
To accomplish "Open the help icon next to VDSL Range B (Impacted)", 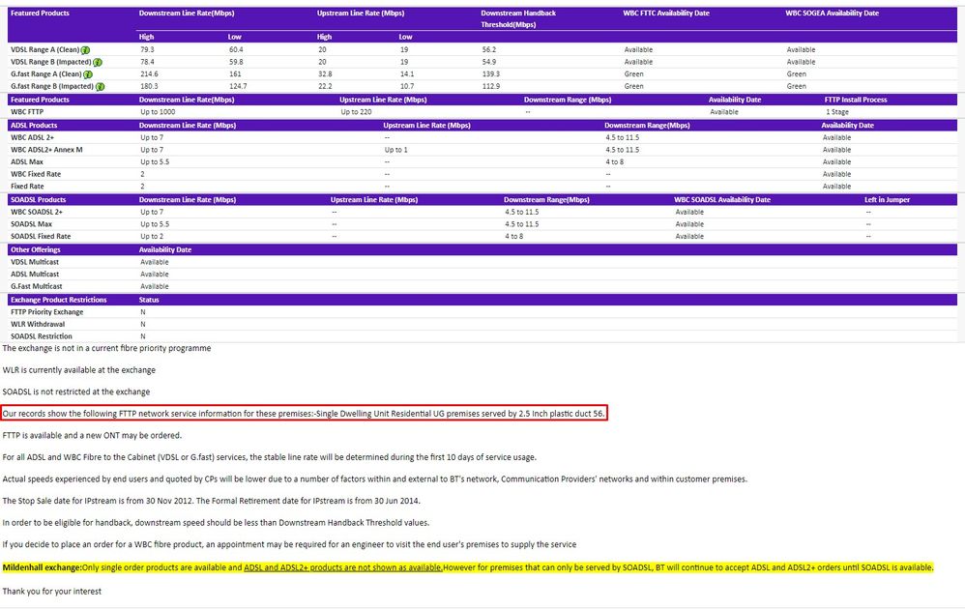I will (x=98, y=62).
